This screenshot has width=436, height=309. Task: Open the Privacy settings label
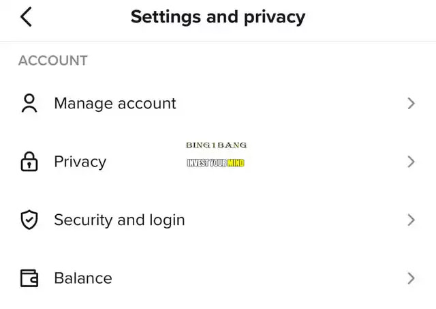click(80, 162)
